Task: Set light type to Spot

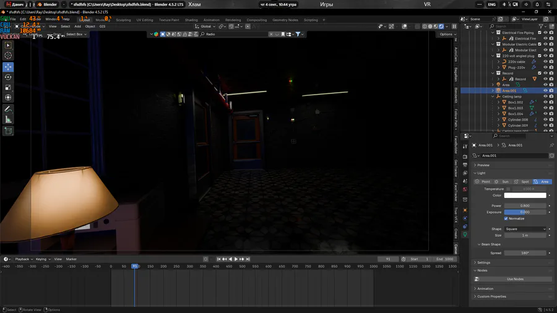Action: click(522, 182)
